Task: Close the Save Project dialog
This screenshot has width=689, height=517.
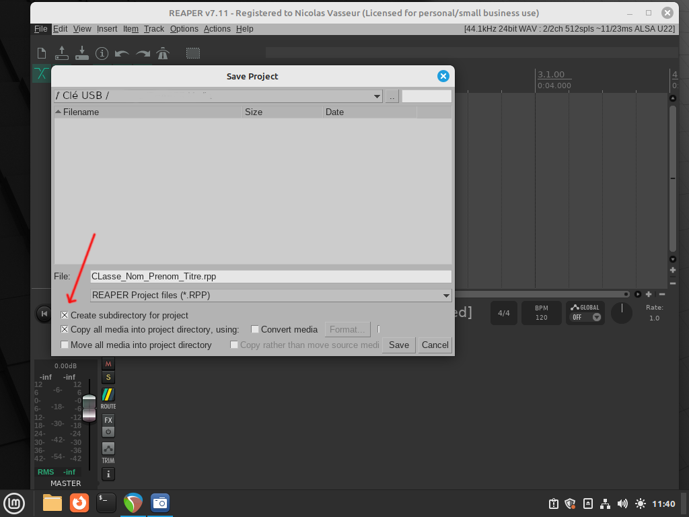Action: click(443, 76)
